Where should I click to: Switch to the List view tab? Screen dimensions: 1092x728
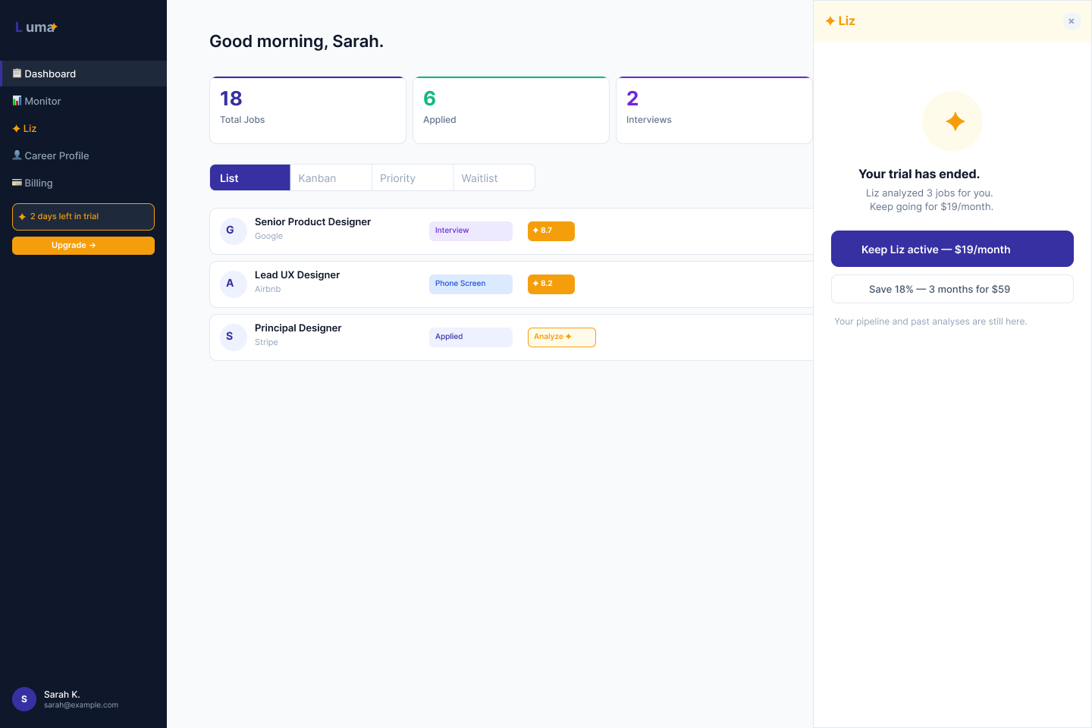(x=250, y=177)
